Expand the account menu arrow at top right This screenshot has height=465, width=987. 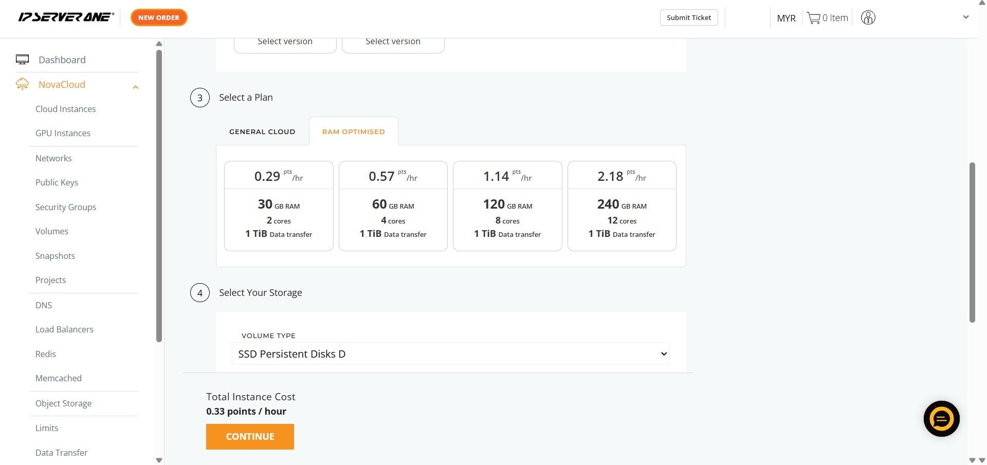coord(965,17)
